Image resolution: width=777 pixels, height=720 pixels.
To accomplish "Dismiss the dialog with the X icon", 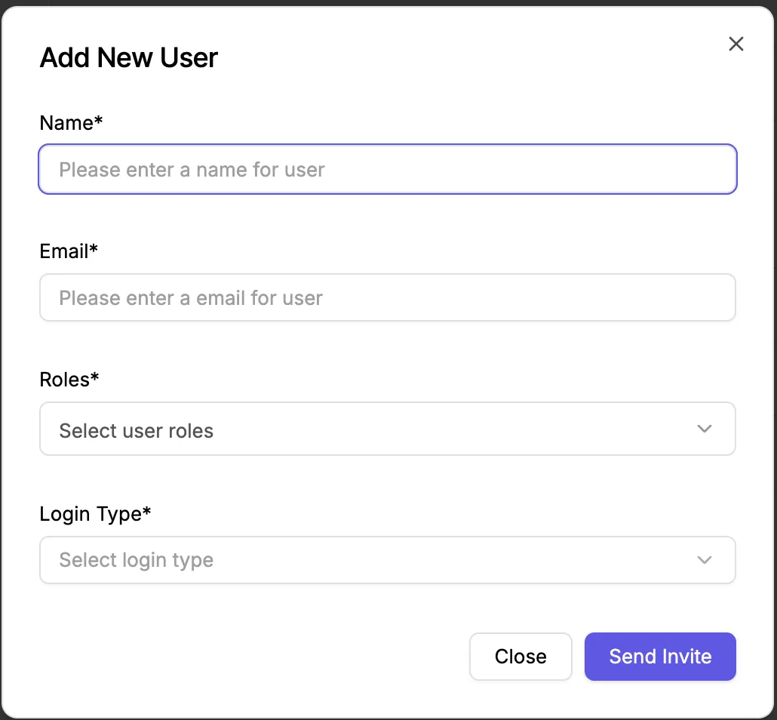I will coord(736,44).
